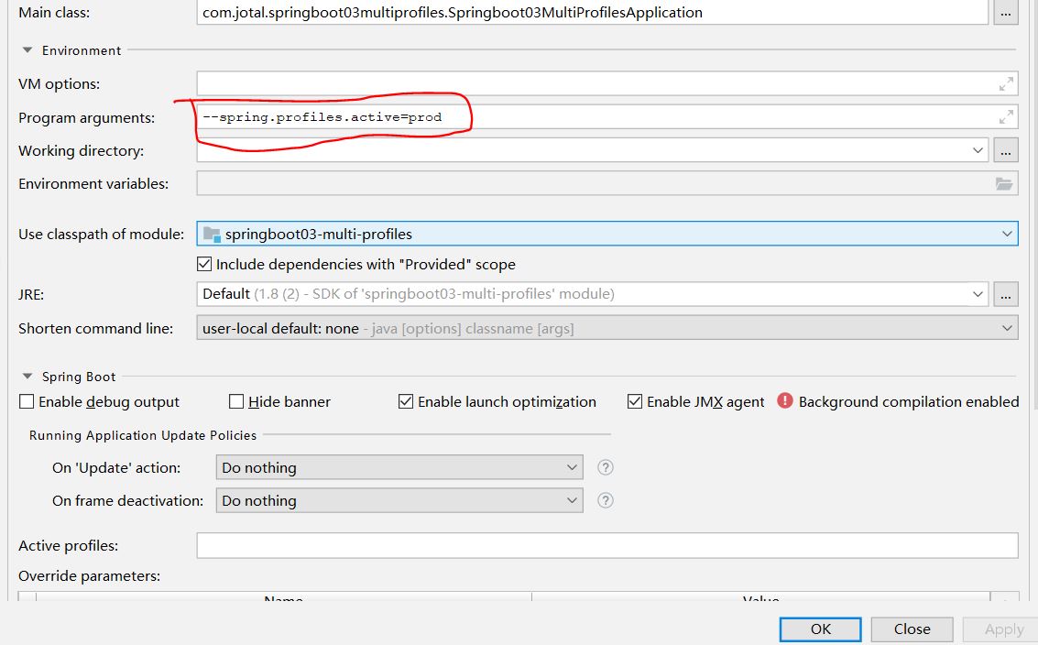Expand the VM options field editor
The image size is (1038, 645).
click(1006, 84)
